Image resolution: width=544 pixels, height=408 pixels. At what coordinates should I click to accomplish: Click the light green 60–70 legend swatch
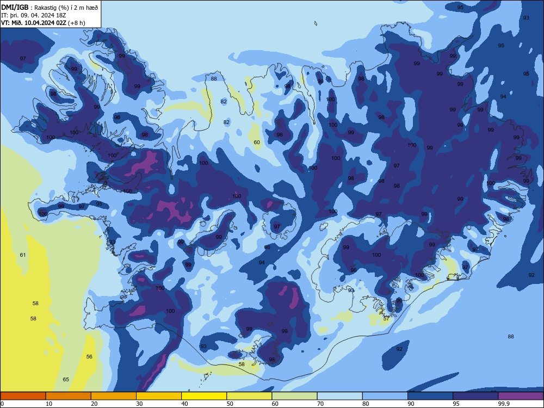point(294,396)
